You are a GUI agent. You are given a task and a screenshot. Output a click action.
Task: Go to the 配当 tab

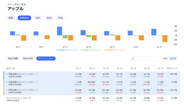(x=49, y=18)
